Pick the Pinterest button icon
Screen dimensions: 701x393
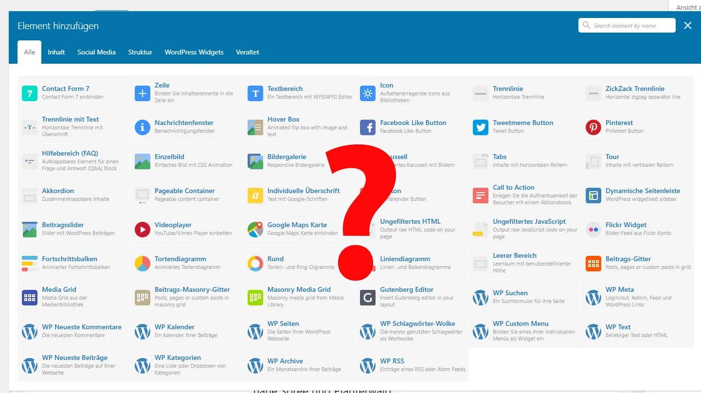(x=593, y=127)
